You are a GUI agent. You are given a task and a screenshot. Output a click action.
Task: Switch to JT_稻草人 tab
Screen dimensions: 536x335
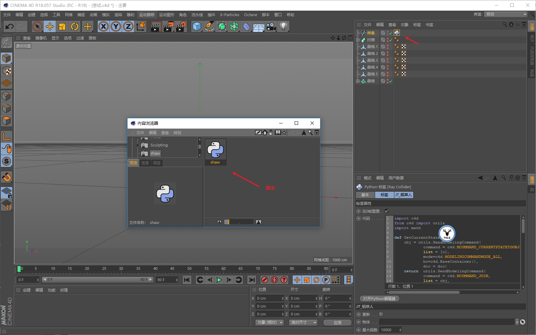point(403,195)
